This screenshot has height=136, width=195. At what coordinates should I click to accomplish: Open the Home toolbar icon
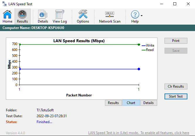pos(7,16)
